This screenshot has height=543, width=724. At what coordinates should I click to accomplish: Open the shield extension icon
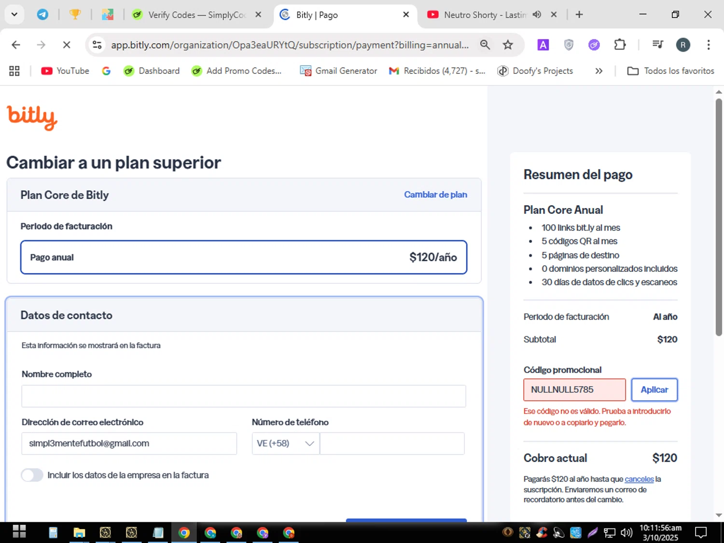click(x=569, y=45)
